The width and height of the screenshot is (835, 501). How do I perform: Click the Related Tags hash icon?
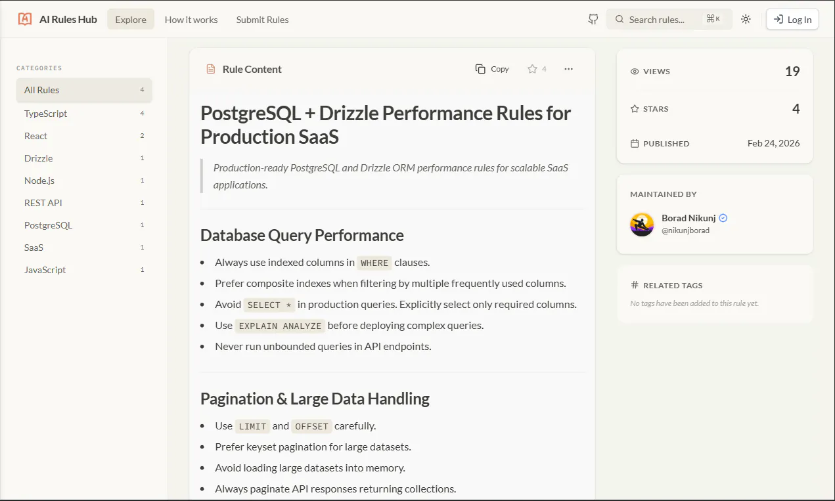pos(635,285)
